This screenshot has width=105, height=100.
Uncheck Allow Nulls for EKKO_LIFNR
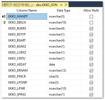pos(91,89)
